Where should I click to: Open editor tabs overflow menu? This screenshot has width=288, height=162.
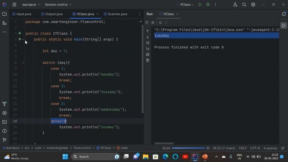pyautogui.click(x=139, y=14)
